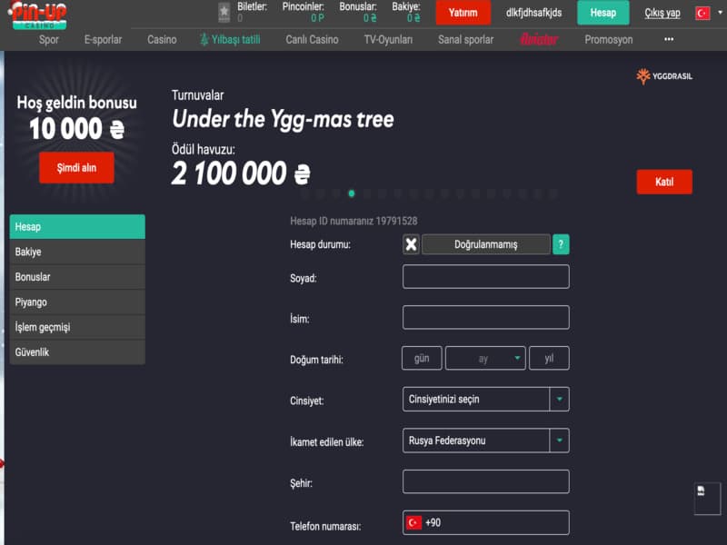Expand the country of residence dropdown
Viewport: 727px width, 545px height.
pyautogui.click(x=485, y=441)
